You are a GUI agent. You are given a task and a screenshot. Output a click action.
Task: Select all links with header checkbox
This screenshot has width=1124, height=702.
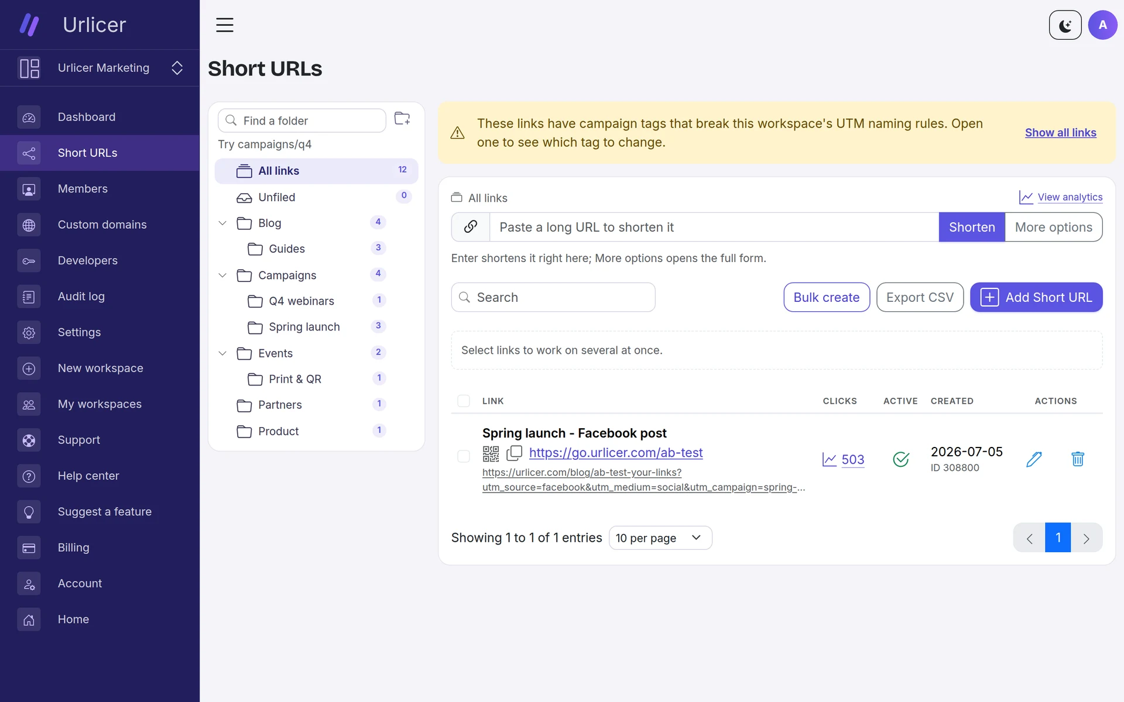[464, 401]
